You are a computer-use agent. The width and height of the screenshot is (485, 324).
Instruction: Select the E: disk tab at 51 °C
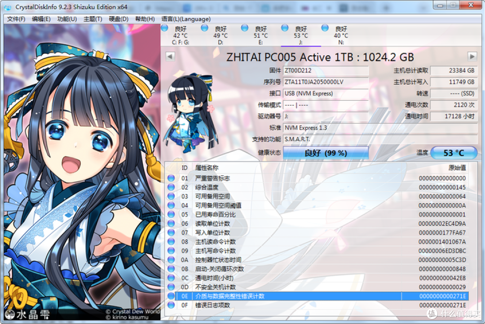pyautogui.click(x=260, y=35)
